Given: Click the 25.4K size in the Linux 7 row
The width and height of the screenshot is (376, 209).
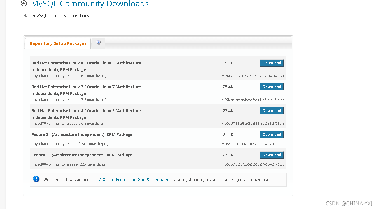Looking at the screenshot, I should [x=228, y=87].
